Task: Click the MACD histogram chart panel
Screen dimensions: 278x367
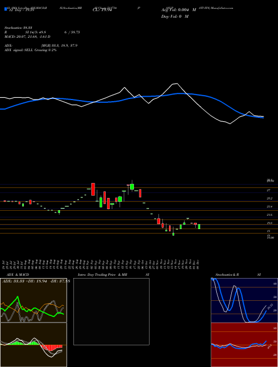Action: click(33, 345)
